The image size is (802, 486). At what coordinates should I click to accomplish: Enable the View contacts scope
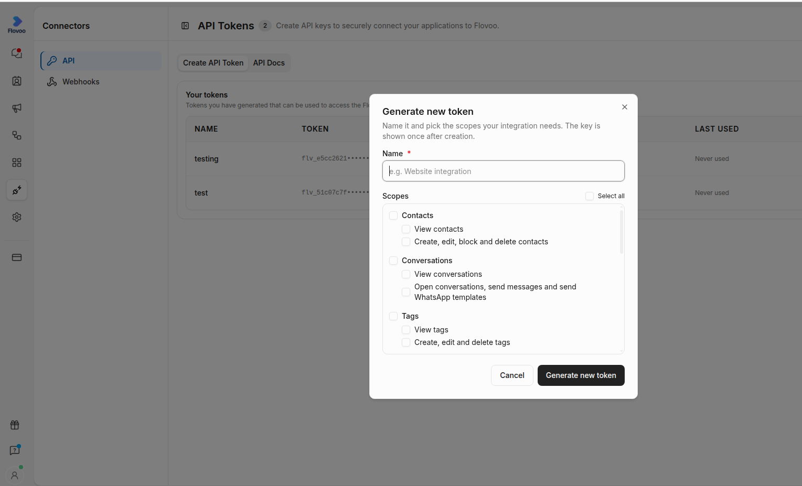tap(406, 229)
